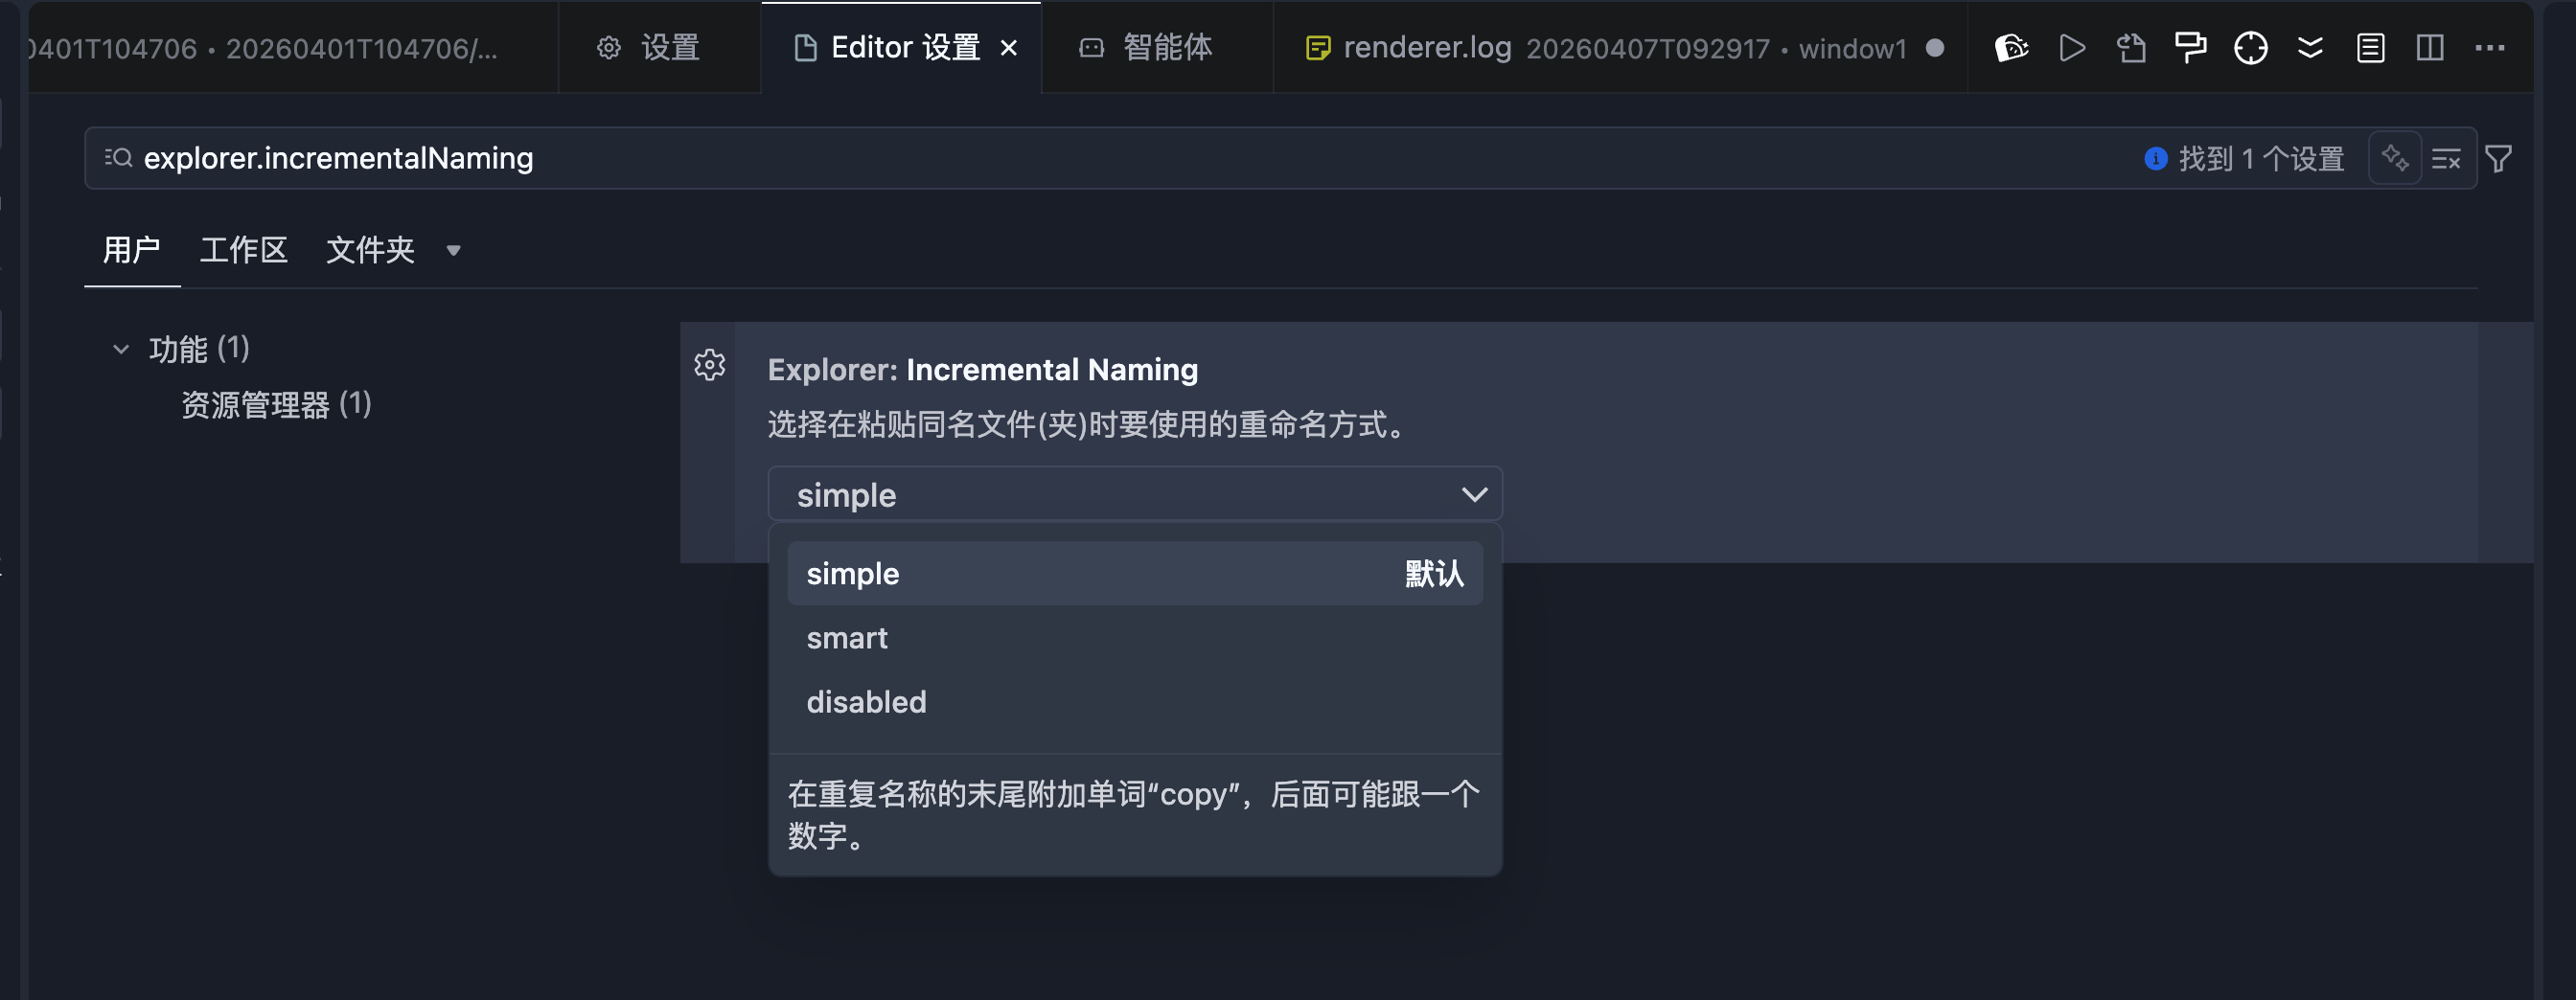Open the more actions ellipsis menu
The width and height of the screenshot is (2576, 1000).
click(2490, 48)
